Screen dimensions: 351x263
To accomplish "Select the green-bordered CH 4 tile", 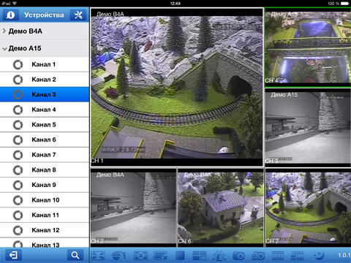I will coord(308,47).
